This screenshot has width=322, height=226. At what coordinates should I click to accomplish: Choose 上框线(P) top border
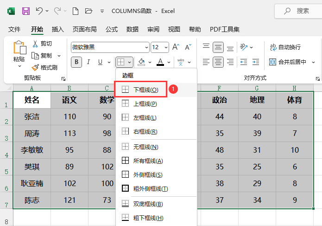click(156, 103)
